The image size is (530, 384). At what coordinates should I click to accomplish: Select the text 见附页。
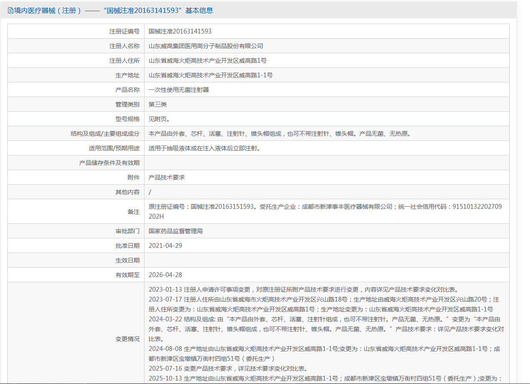pyautogui.click(x=160, y=119)
